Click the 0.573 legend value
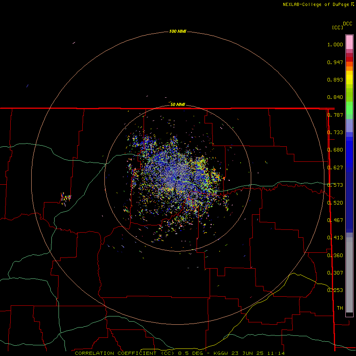This screenshot has height=356, width=356. [x=335, y=185]
